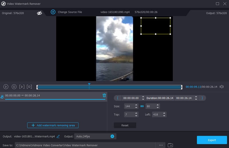The width and height of the screenshot is (229, 148).
Task: Delete the watermark segment with trash icon
Action: pos(104,95)
